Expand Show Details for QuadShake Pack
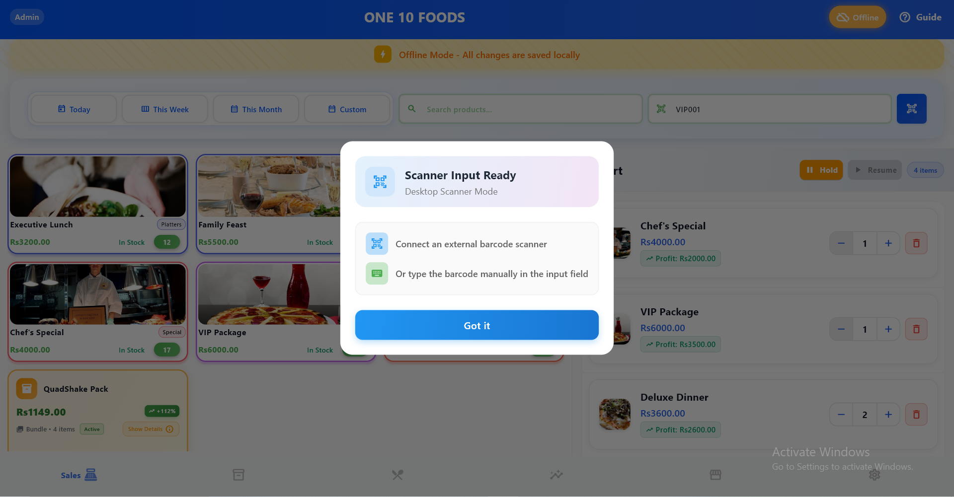This screenshot has width=954, height=497. point(151,429)
